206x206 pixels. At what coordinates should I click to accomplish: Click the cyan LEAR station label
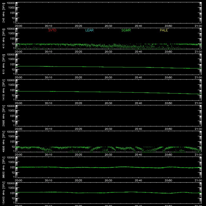[89, 30]
